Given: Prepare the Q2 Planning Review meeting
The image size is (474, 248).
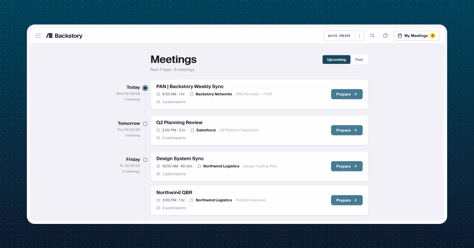Looking at the screenshot, I should click(x=347, y=130).
